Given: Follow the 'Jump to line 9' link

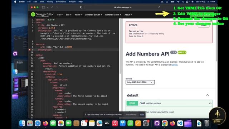Looking at the screenshot, I should (x=136, y=36).
